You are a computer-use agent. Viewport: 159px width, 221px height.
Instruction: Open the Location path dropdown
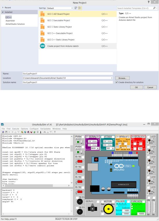click(x=112, y=78)
